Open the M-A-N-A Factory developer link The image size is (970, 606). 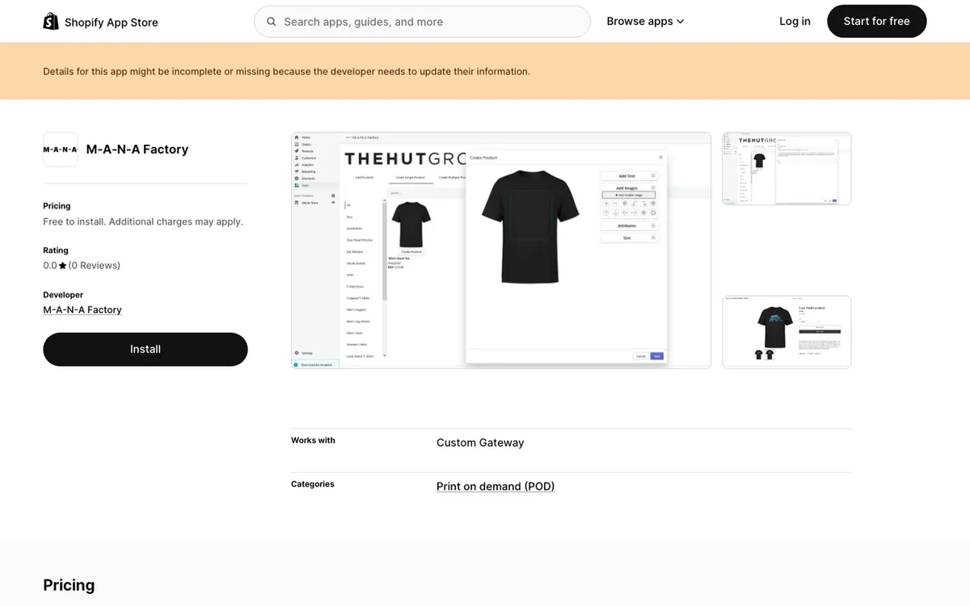tap(82, 310)
